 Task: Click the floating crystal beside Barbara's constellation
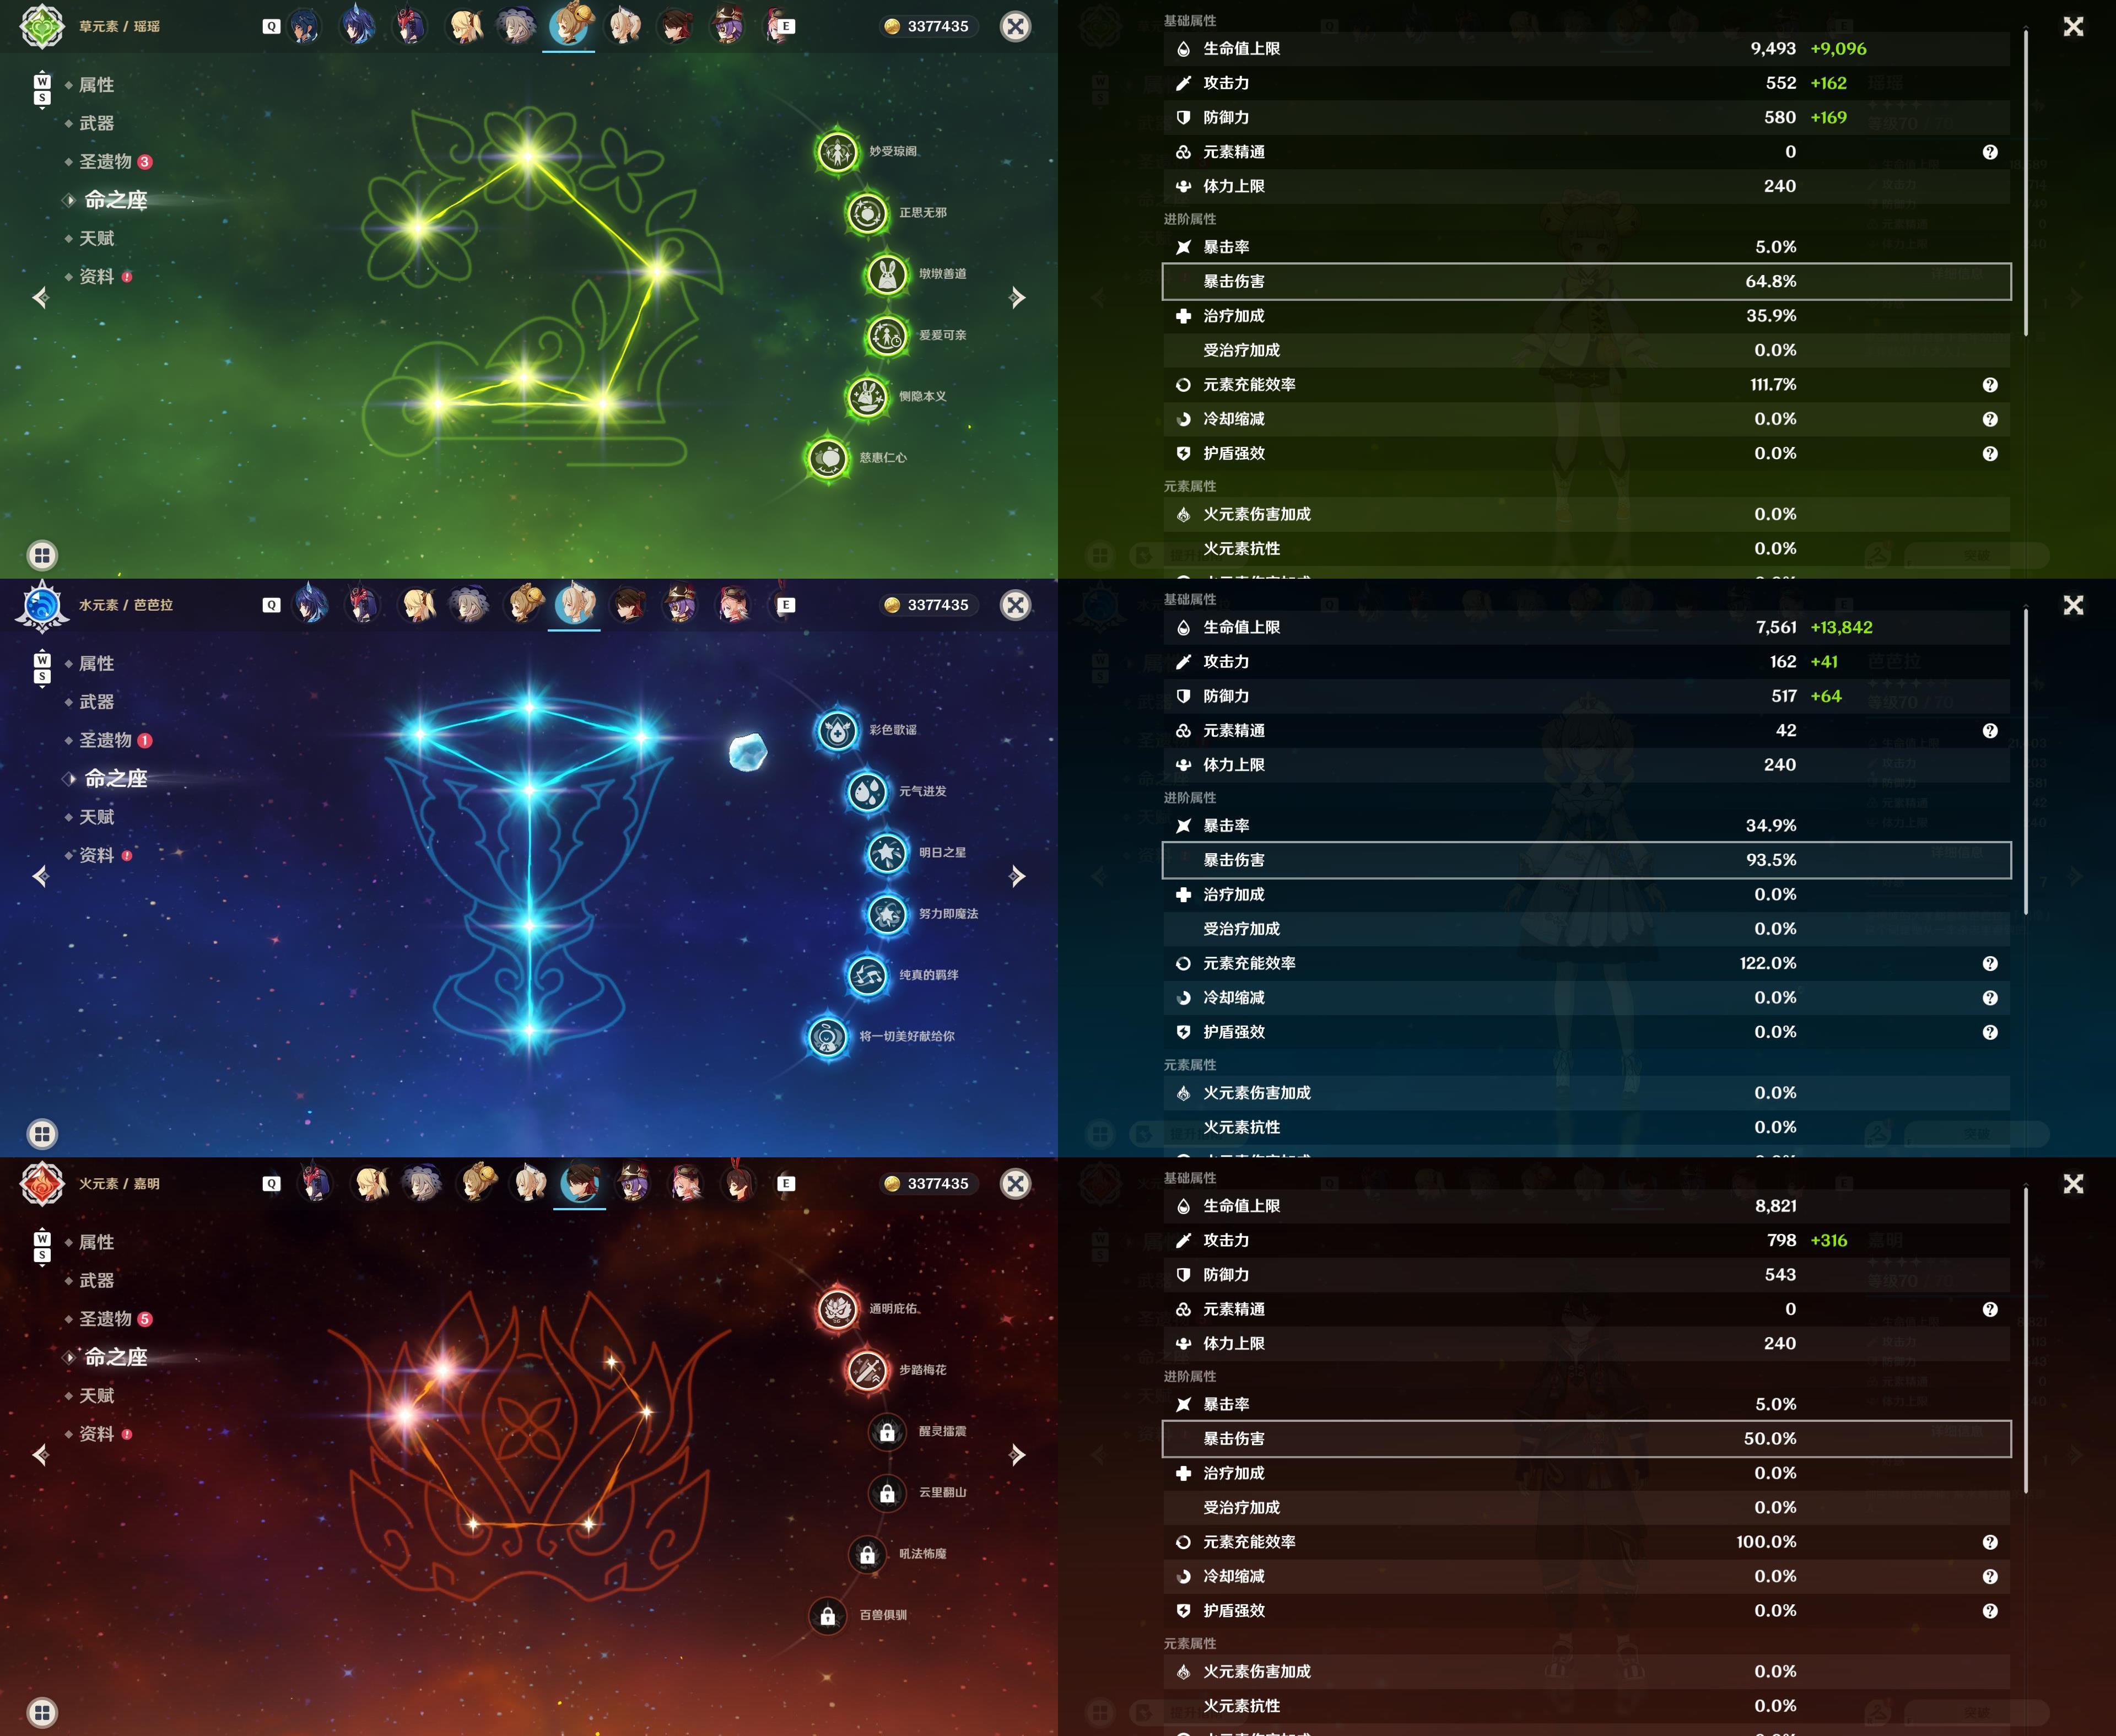pyautogui.click(x=748, y=752)
